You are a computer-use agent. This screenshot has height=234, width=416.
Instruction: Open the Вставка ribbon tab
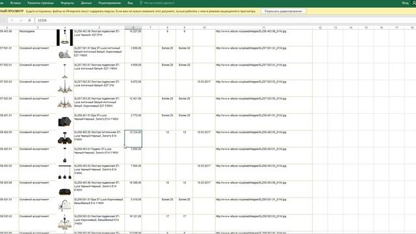[16, 3]
